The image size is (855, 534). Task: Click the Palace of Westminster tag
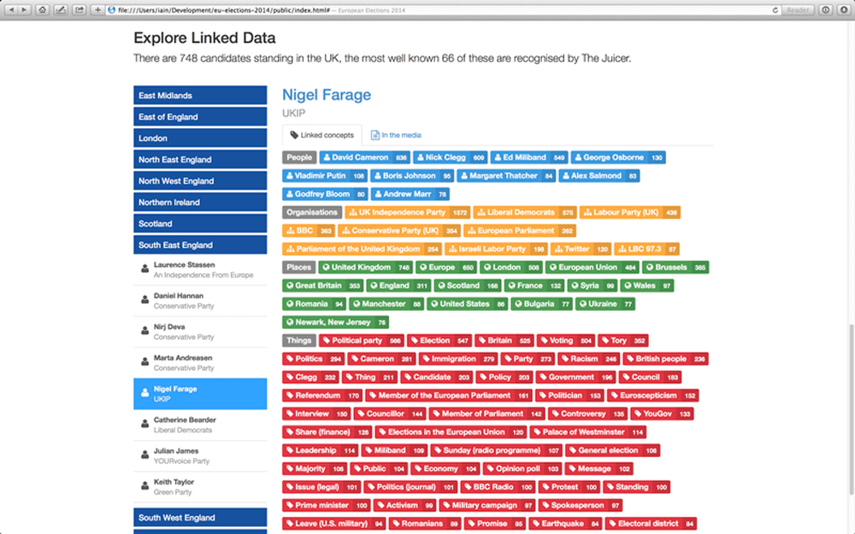click(588, 432)
